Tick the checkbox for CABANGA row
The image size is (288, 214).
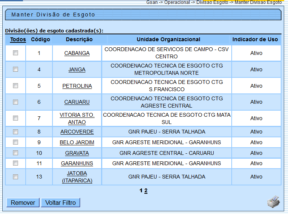point(15,53)
